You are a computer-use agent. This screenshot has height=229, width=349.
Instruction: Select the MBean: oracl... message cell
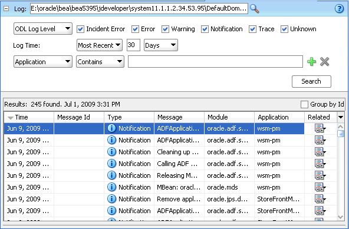[179, 187]
